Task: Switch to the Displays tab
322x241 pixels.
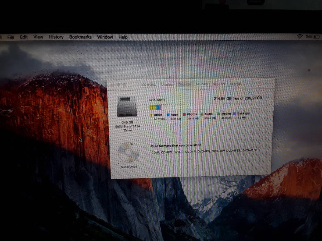Action: tap(167, 85)
